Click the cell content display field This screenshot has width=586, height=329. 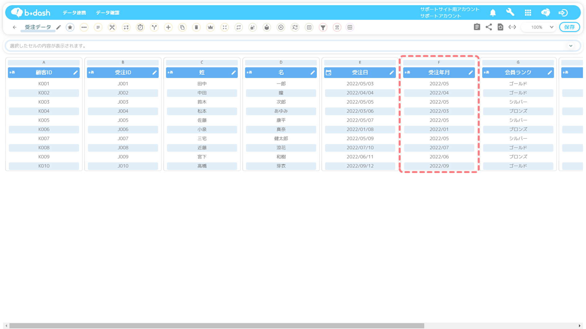(293, 46)
